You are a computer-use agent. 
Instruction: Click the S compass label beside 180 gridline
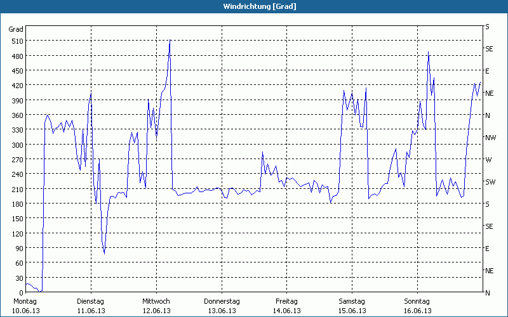487,204
